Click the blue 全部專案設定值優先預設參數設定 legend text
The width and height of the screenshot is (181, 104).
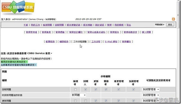[x=19, y=65]
